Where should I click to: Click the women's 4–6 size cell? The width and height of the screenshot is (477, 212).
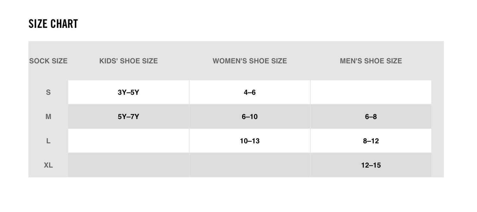click(250, 92)
